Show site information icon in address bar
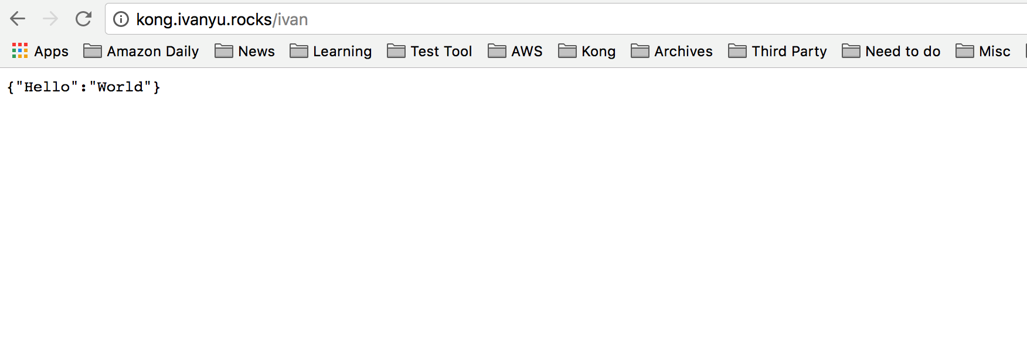 (x=121, y=19)
